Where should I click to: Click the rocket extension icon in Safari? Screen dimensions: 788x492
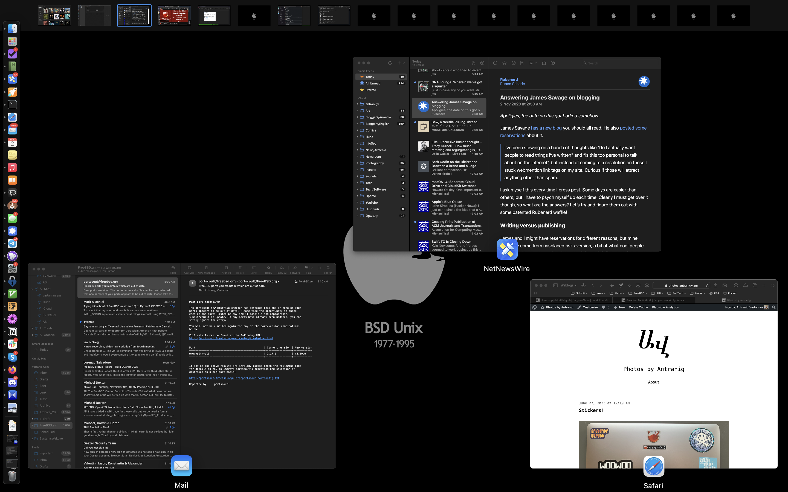click(x=621, y=285)
